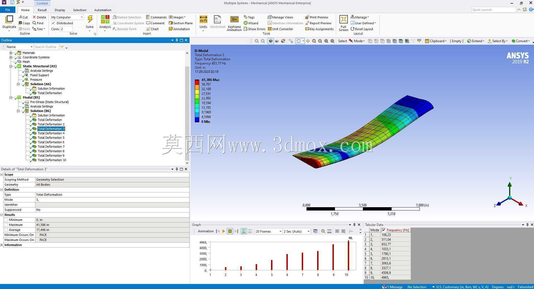Click the Show Errors icon
This screenshot has height=289, width=534.
(x=246, y=29)
